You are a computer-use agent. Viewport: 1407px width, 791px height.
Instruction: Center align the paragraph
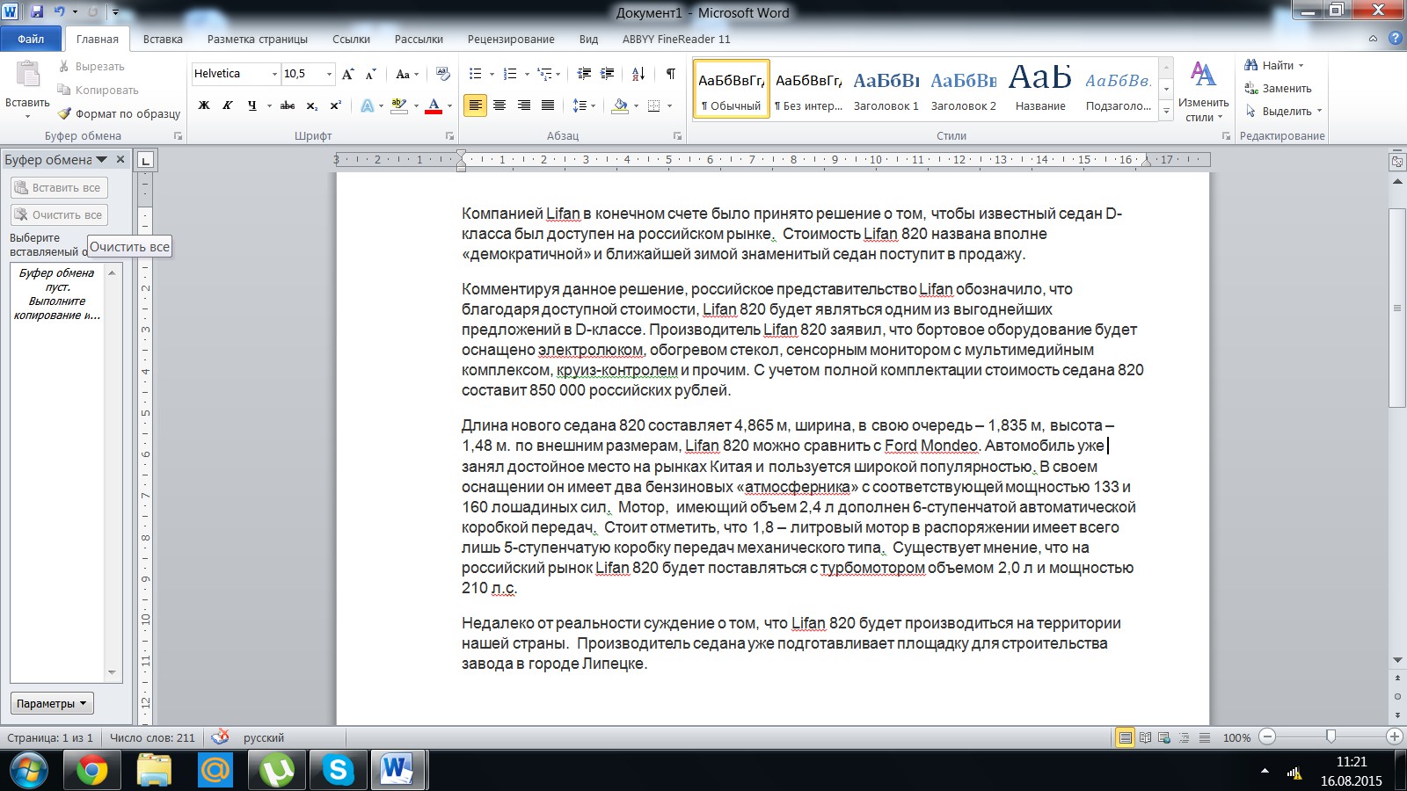tap(499, 105)
